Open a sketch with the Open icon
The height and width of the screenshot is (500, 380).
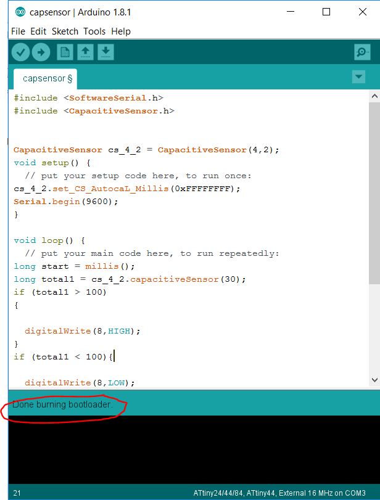pyautogui.click(x=86, y=52)
